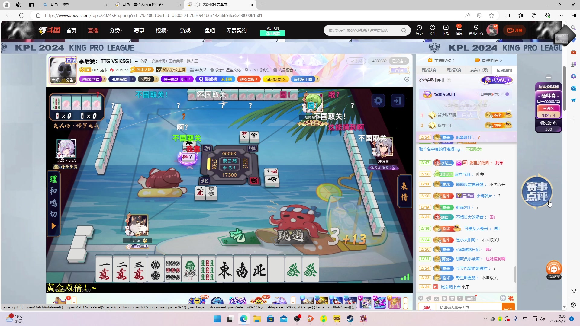Image resolution: width=580 pixels, height=326 pixels.
Task: Open the crown font-style icon in chat toolbar
Action: point(436,298)
